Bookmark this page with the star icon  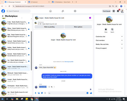[x=116, y=6]
